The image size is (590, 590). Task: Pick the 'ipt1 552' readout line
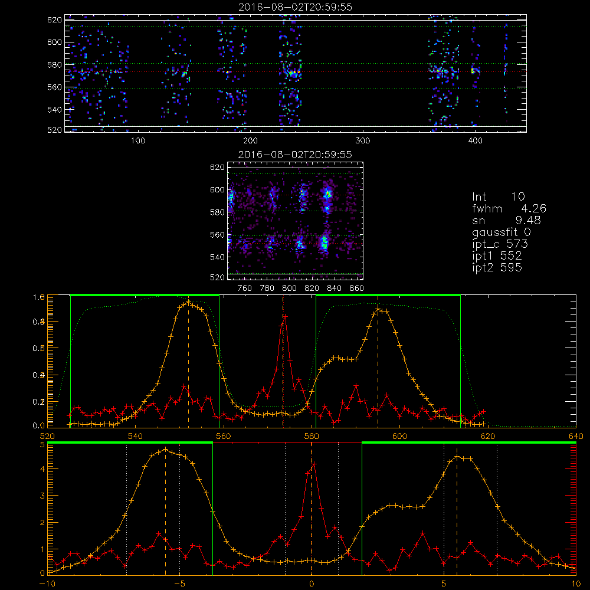coord(497,256)
